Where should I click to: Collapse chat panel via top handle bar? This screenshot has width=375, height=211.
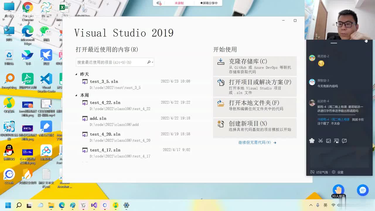pyautogui.click(x=334, y=43)
